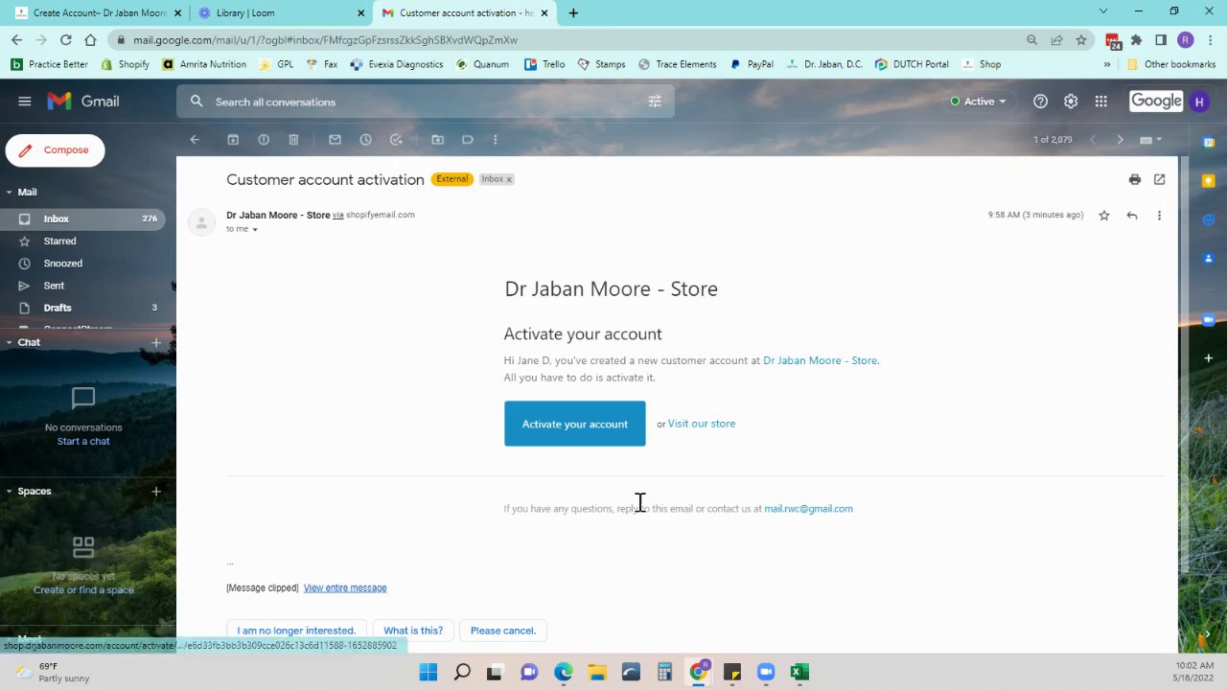Collapse the Chat section
The image size is (1227, 690).
pos(10,342)
